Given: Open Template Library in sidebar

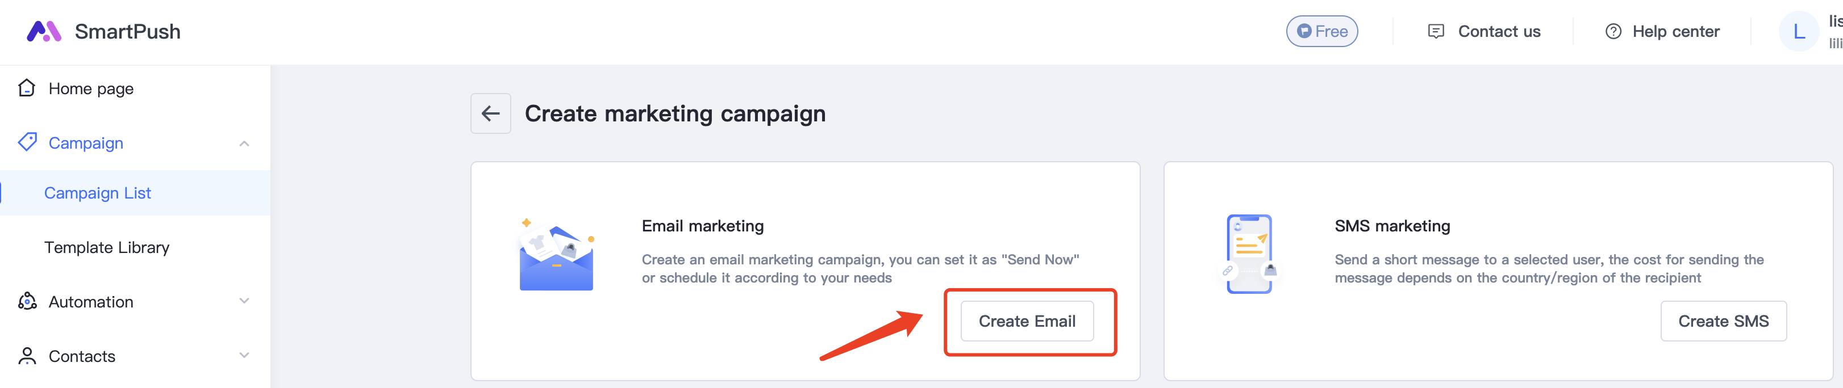Looking at the screenshot, I should tap(107, 247).
